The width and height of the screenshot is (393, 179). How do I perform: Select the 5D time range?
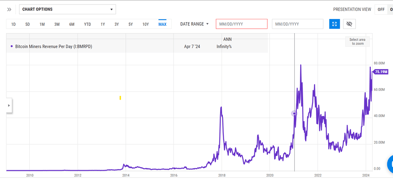click(x=27, y=25)
